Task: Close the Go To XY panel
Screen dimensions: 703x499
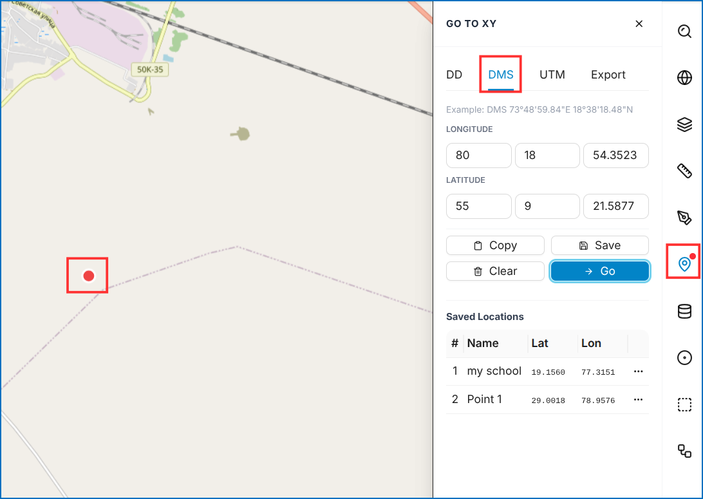Action: pos(639,24)
